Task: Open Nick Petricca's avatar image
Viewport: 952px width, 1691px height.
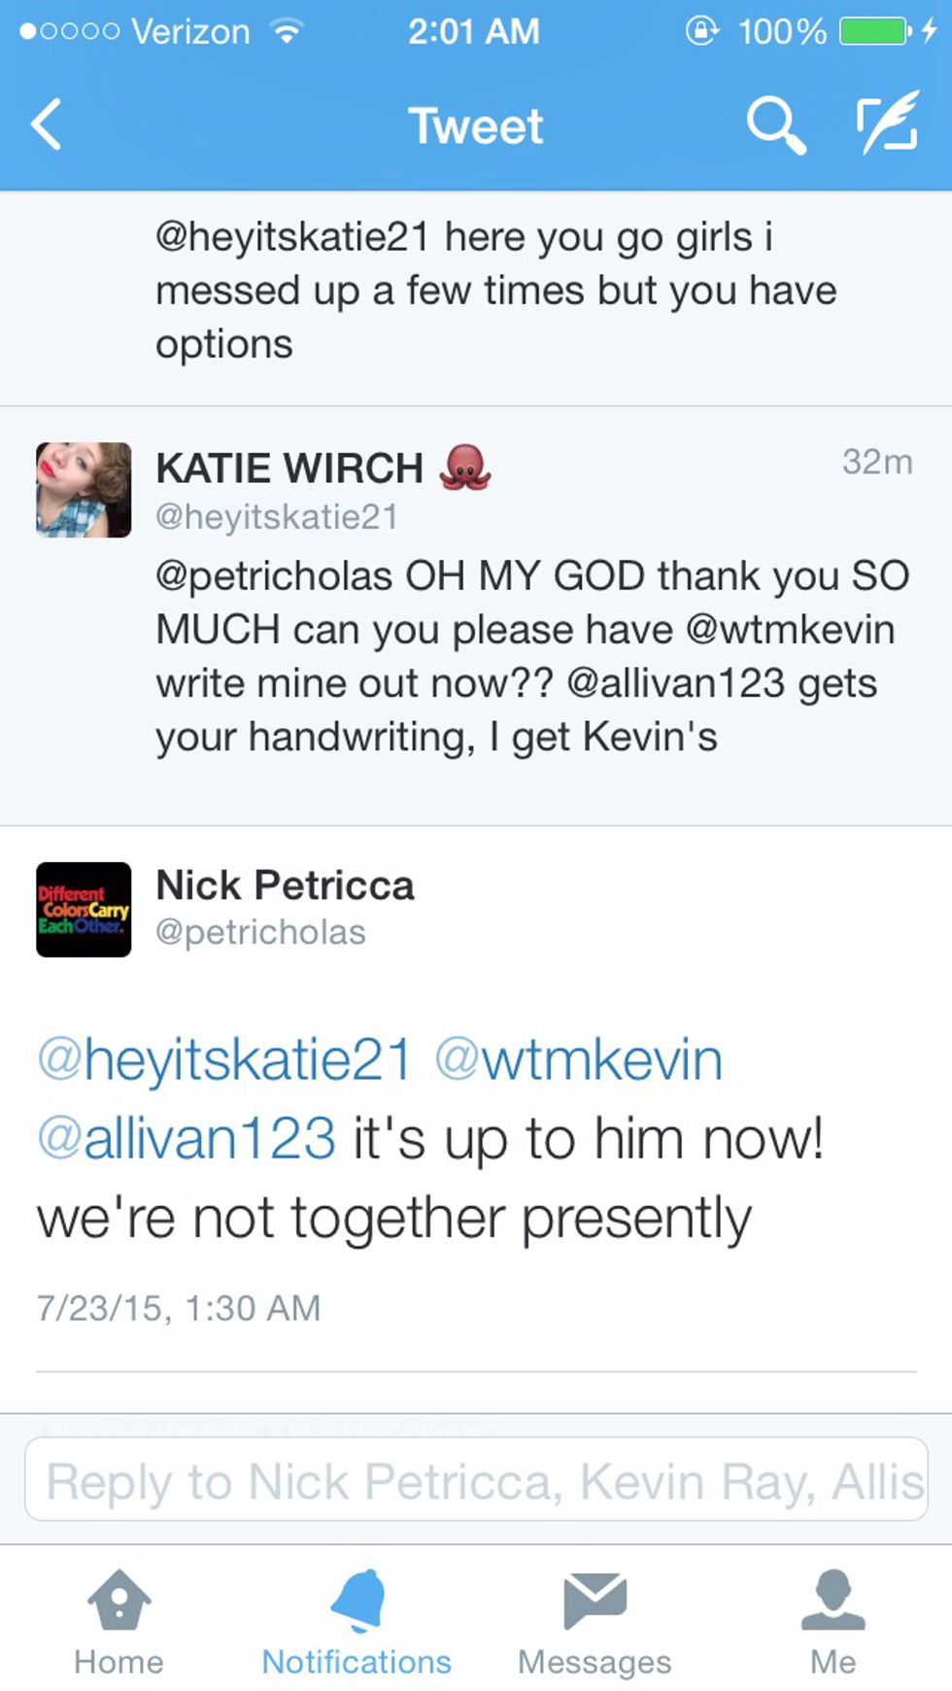Action: pyautogui.click(x=84, y=910)
